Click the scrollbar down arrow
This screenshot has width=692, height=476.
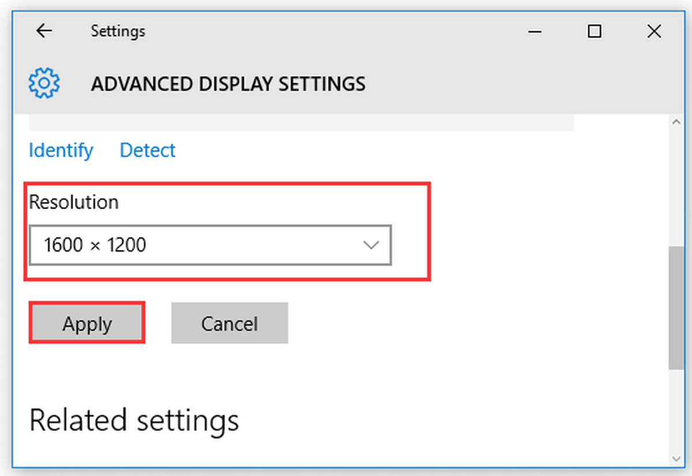(676, 459)
